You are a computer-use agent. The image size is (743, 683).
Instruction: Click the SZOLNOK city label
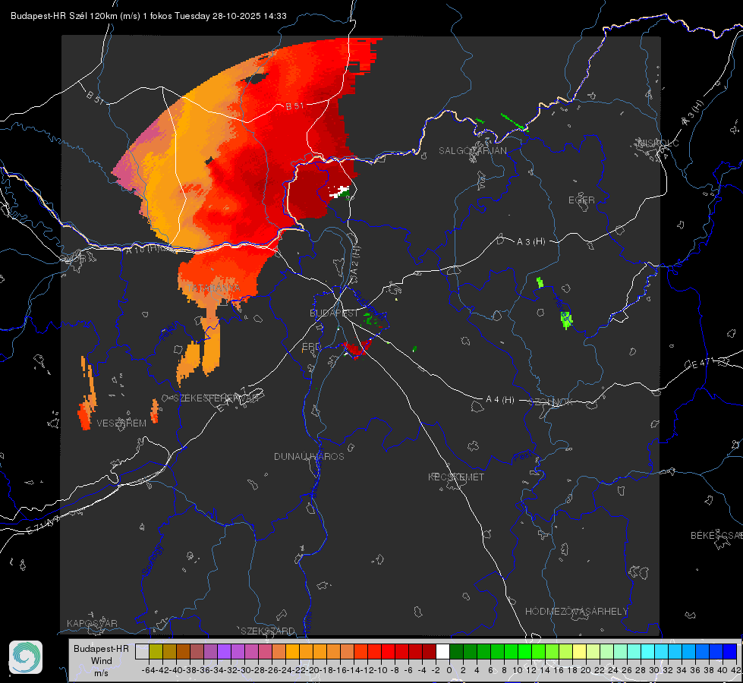tap(553, 402)
